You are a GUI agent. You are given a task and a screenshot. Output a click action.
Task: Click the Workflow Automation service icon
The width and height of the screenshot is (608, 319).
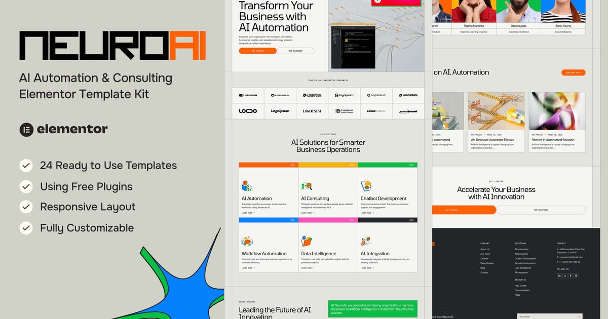pos(247,241)
